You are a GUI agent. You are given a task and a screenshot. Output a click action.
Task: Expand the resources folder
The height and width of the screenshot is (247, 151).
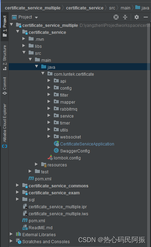[36, 164]
